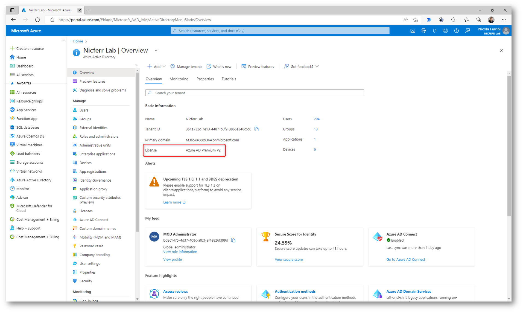523x313 pixels.
Task: Switch to the Tutorials tab
Action: (229, 79)
